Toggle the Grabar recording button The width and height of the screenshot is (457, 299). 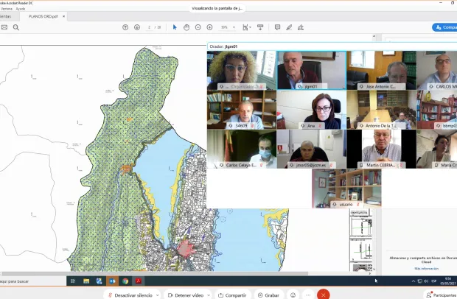pyautogui.click(x=268, y=295)
